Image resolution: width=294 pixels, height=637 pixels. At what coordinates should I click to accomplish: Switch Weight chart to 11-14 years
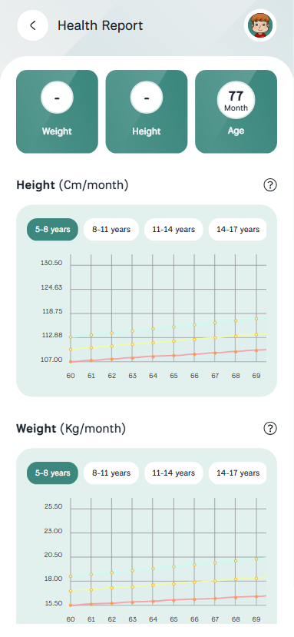(x=173, y=473)
